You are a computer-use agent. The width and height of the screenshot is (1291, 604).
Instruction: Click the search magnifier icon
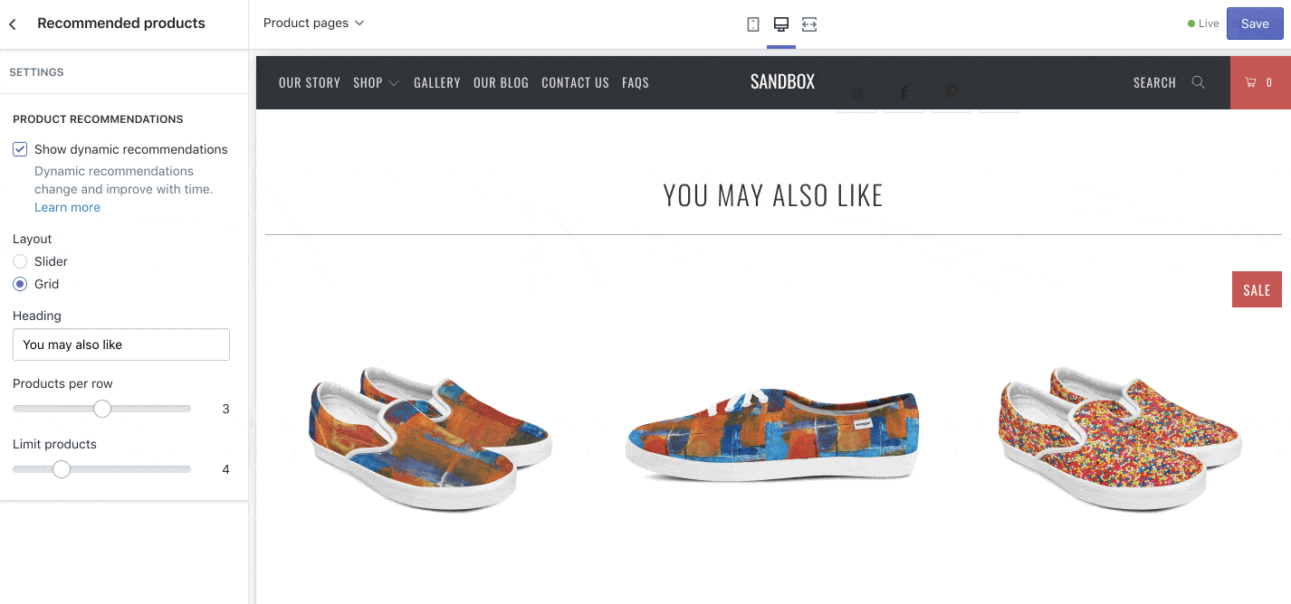(1198, 82)
